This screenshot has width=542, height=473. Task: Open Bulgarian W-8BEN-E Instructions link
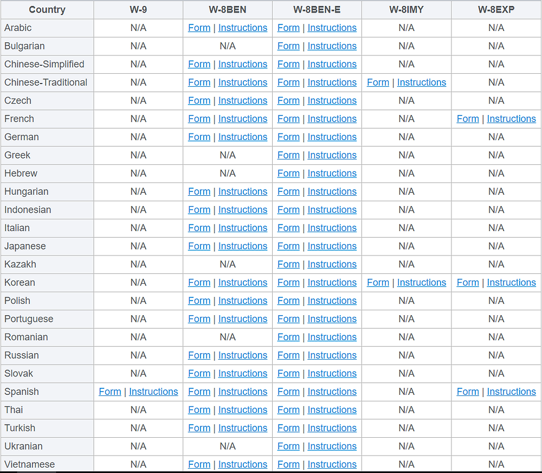point(332,46)
